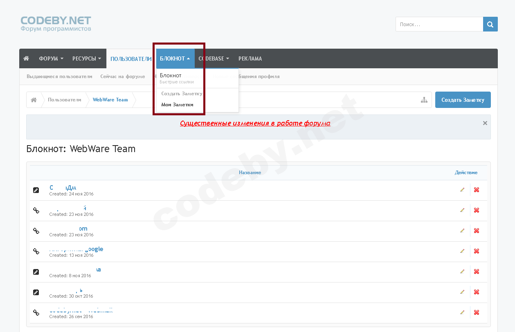The height and width of the screenshot is (332, 515).
Task: Open the РЕКЛАМА nav item
Action: coord(250,58)
